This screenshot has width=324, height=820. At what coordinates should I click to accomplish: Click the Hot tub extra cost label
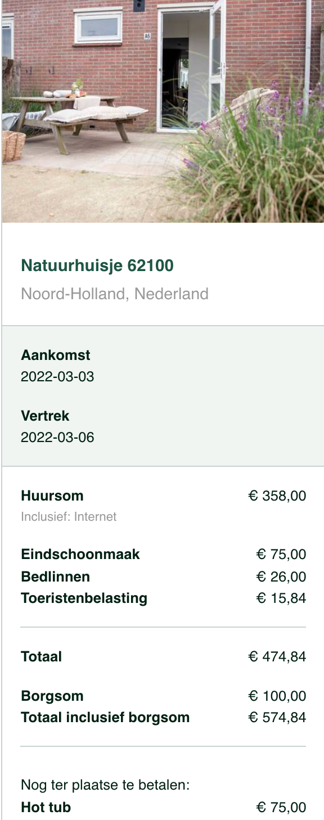pyautogui.click(x=46, y=807)
